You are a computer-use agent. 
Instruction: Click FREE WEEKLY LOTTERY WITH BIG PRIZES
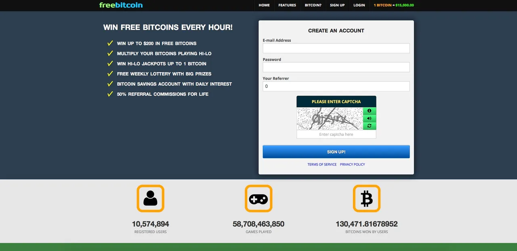pos(164,74)
